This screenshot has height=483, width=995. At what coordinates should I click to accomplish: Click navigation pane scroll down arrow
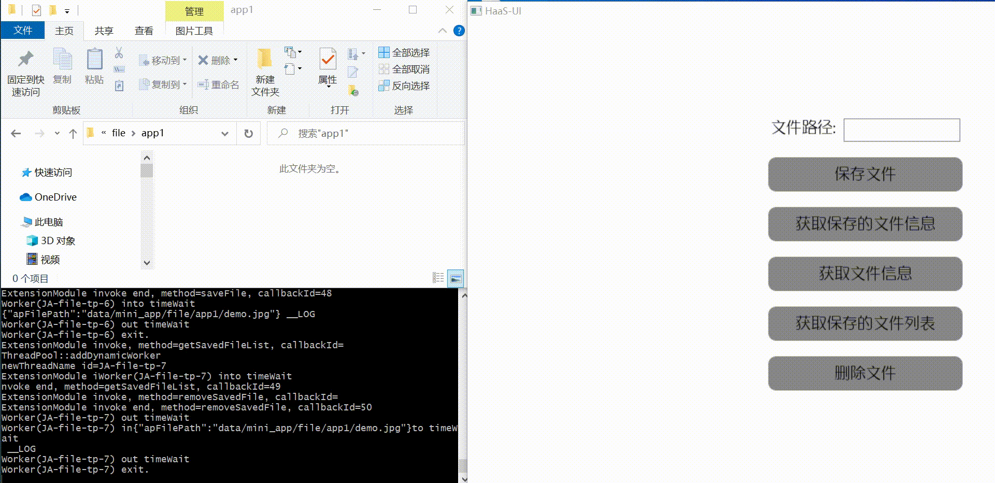(147, 263)
